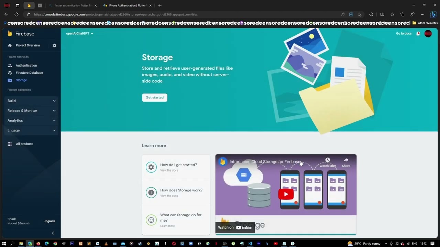Image resolution: width=440 pixels, height=247 pixels.
Task: Open How do I get started card
Action: point(176,167)
